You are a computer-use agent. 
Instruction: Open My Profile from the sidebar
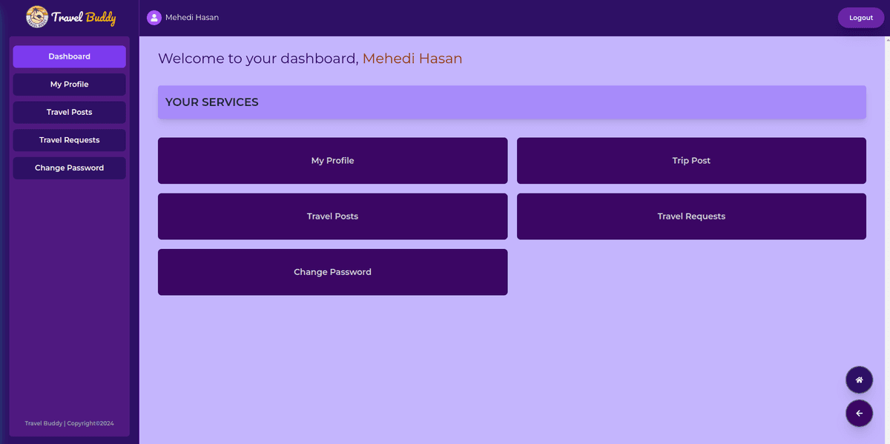70,85
